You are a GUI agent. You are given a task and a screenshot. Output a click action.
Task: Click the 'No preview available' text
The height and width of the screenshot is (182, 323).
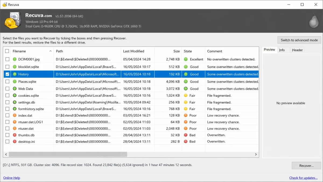(291, 103)
